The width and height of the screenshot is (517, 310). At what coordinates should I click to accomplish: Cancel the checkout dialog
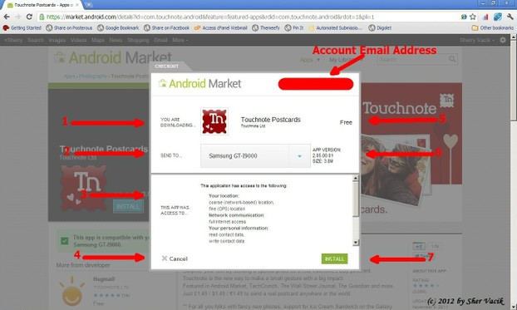175,258
